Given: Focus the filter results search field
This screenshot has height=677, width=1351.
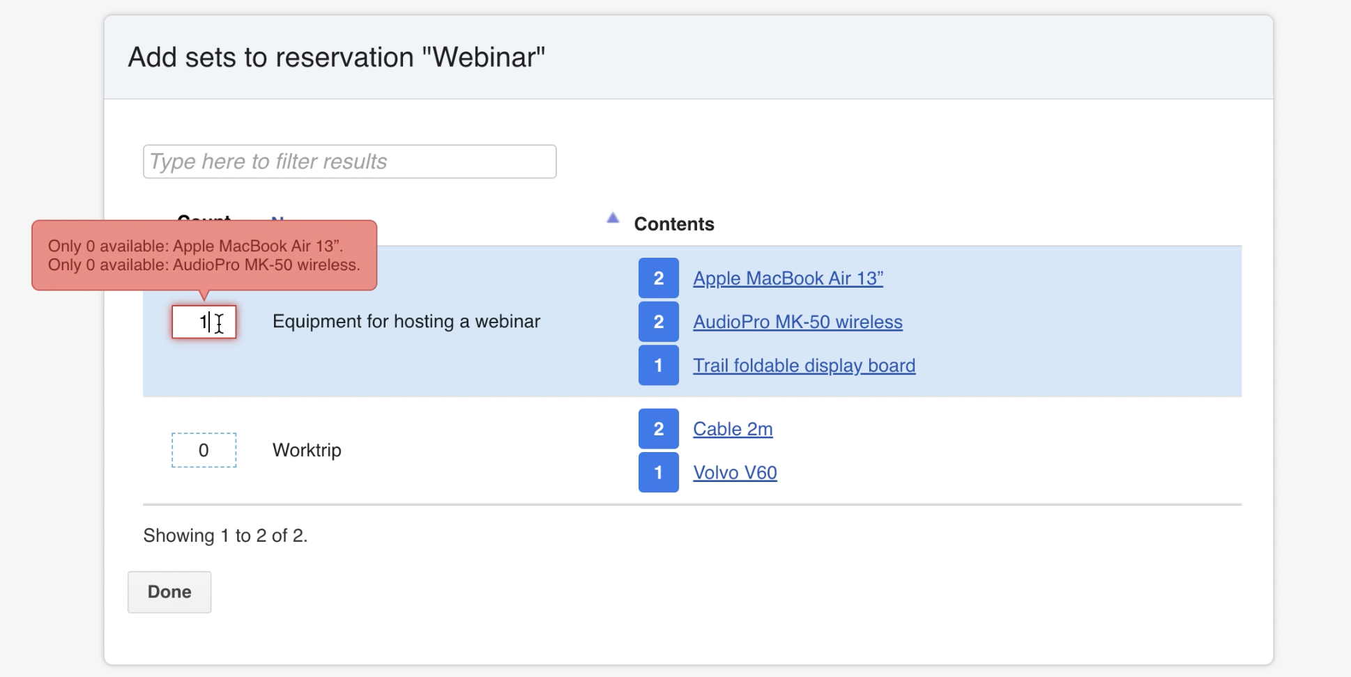Looking at the screenshot, I should click(349, 162).
